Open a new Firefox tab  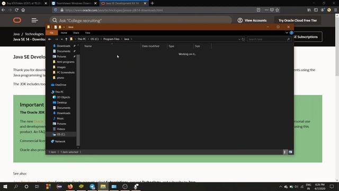click(x=152, y=3)
